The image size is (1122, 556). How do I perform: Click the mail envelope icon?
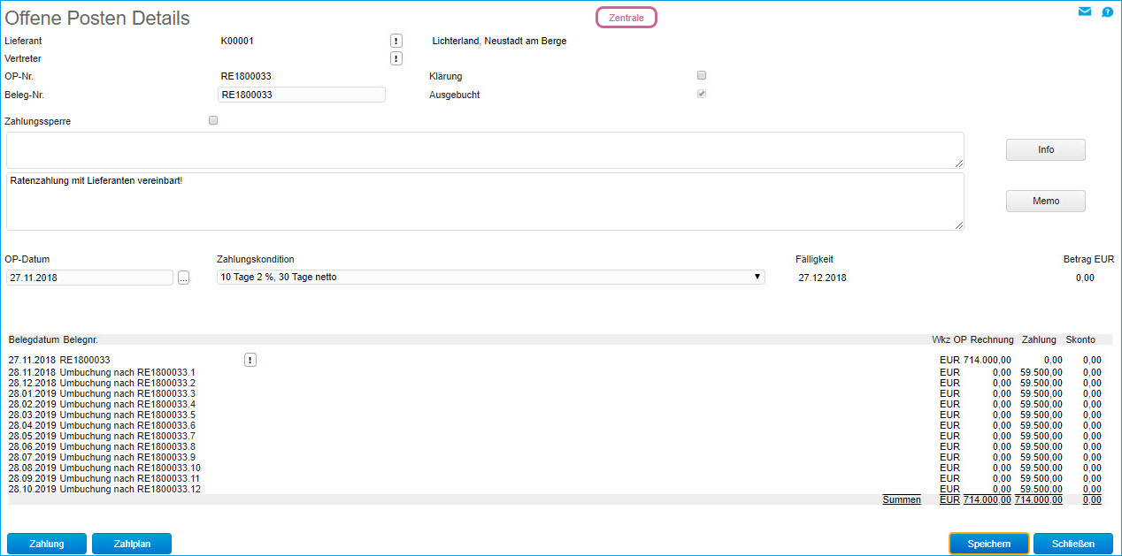pyautogui.click(x=1084, y=12)
